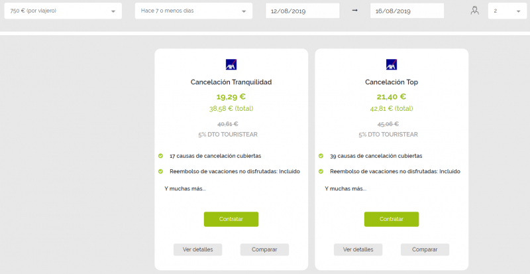Click check icon for Top vacation reimbursement
530x274 pixels.
point(321,171)
